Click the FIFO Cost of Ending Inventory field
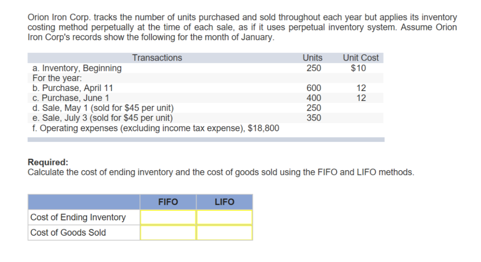 click(x=168, y=217)
